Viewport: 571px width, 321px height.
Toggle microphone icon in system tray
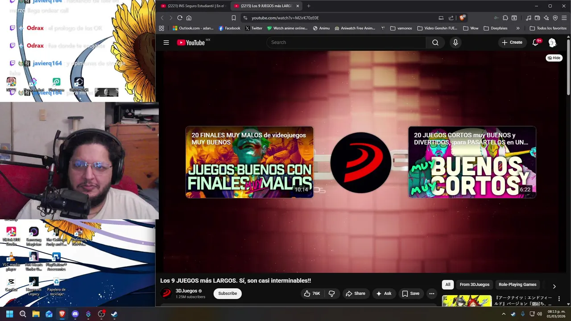coord(522,314)
